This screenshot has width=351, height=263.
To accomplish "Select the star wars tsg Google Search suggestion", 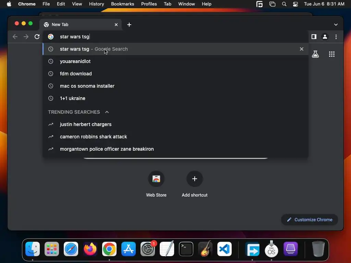I will point(175,49).
